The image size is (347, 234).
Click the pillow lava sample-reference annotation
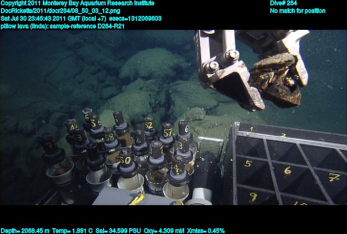(63, 26)
